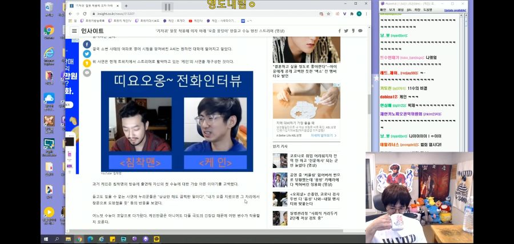This screenshot has height=244, width=514.
Task: Open the green Chrome profile avatar
Action: tap(359, 14)
